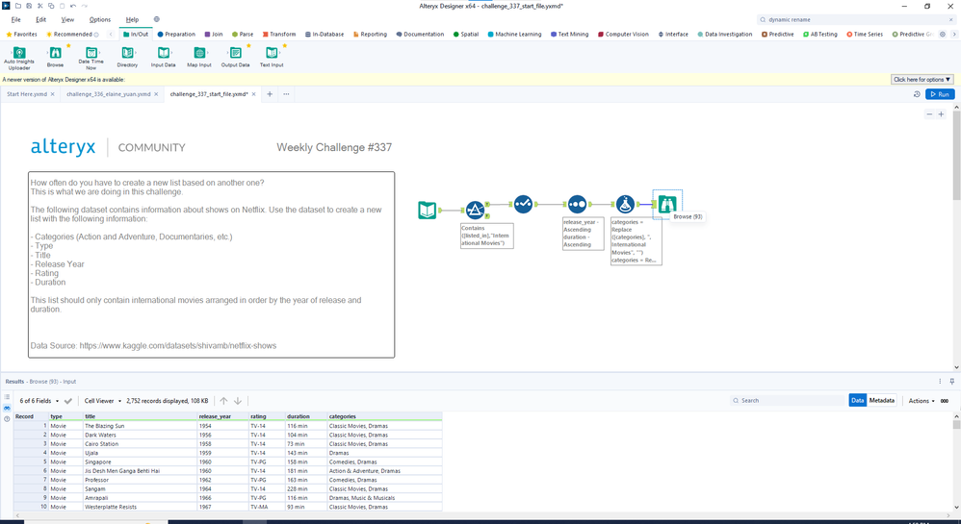The height and width of the screenshot is (524, 961).
Task: Select the Input Data tool in palette
Action: 164,54
